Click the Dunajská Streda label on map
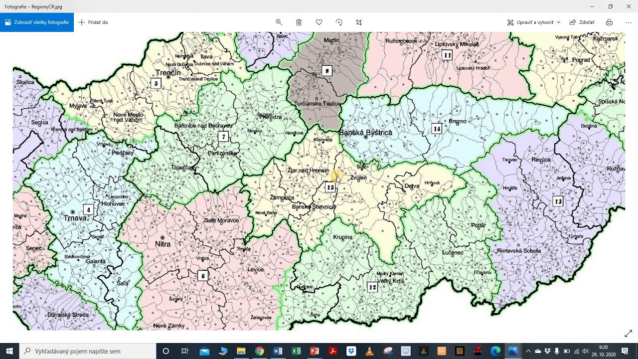This screenshot has height=359, width=638. click(x=68, y=315)
